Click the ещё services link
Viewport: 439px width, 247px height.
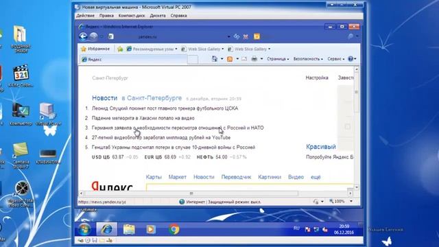pos(316,177)
